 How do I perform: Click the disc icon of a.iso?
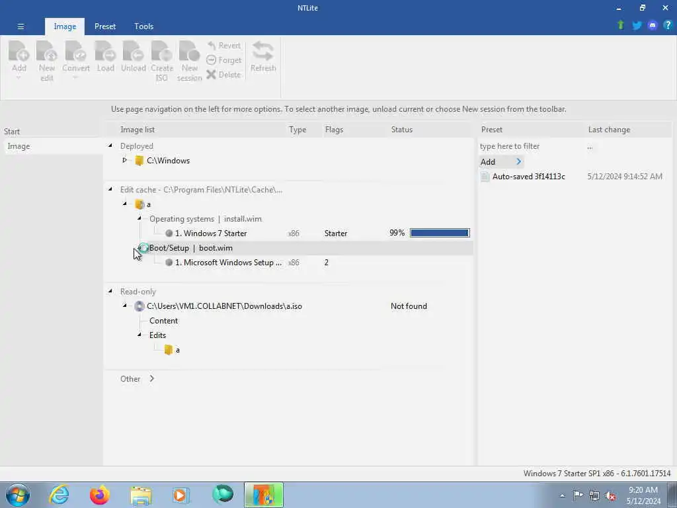(x=139, y=306)
